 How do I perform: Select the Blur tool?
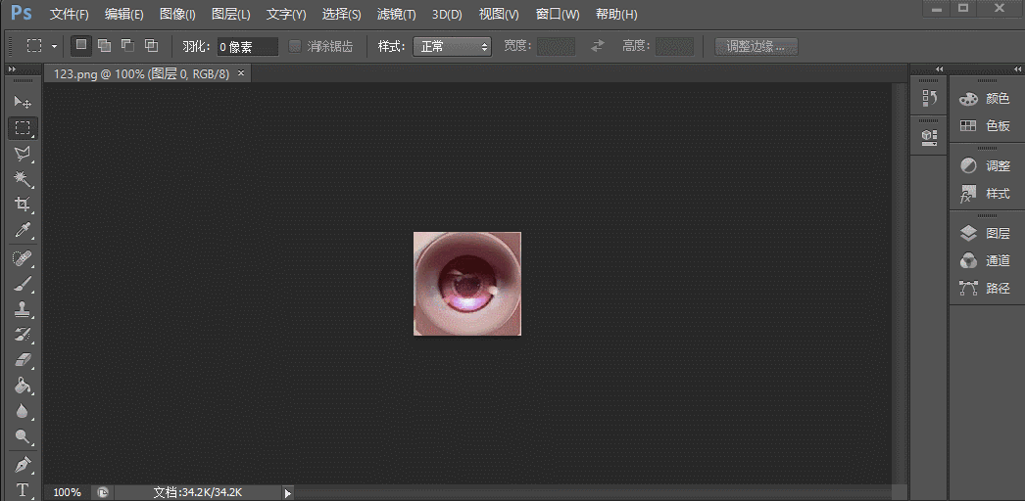[x=23, y=412]
